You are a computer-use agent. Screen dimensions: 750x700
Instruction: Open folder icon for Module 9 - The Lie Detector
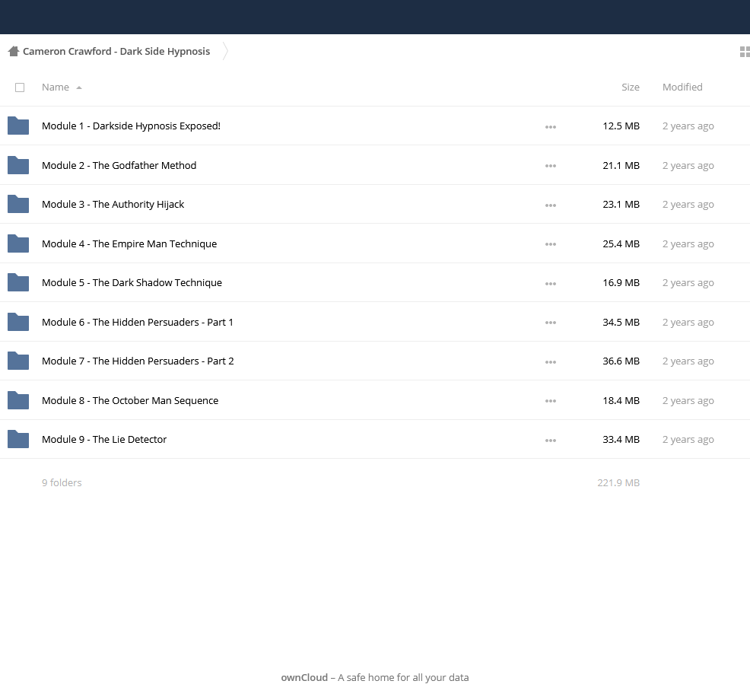[18, 439]
